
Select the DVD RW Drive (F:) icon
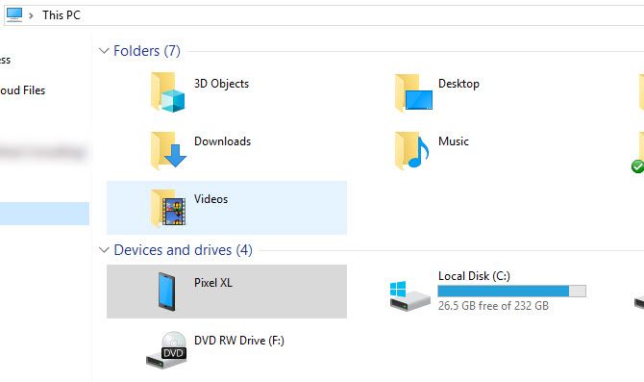[166, 350]
